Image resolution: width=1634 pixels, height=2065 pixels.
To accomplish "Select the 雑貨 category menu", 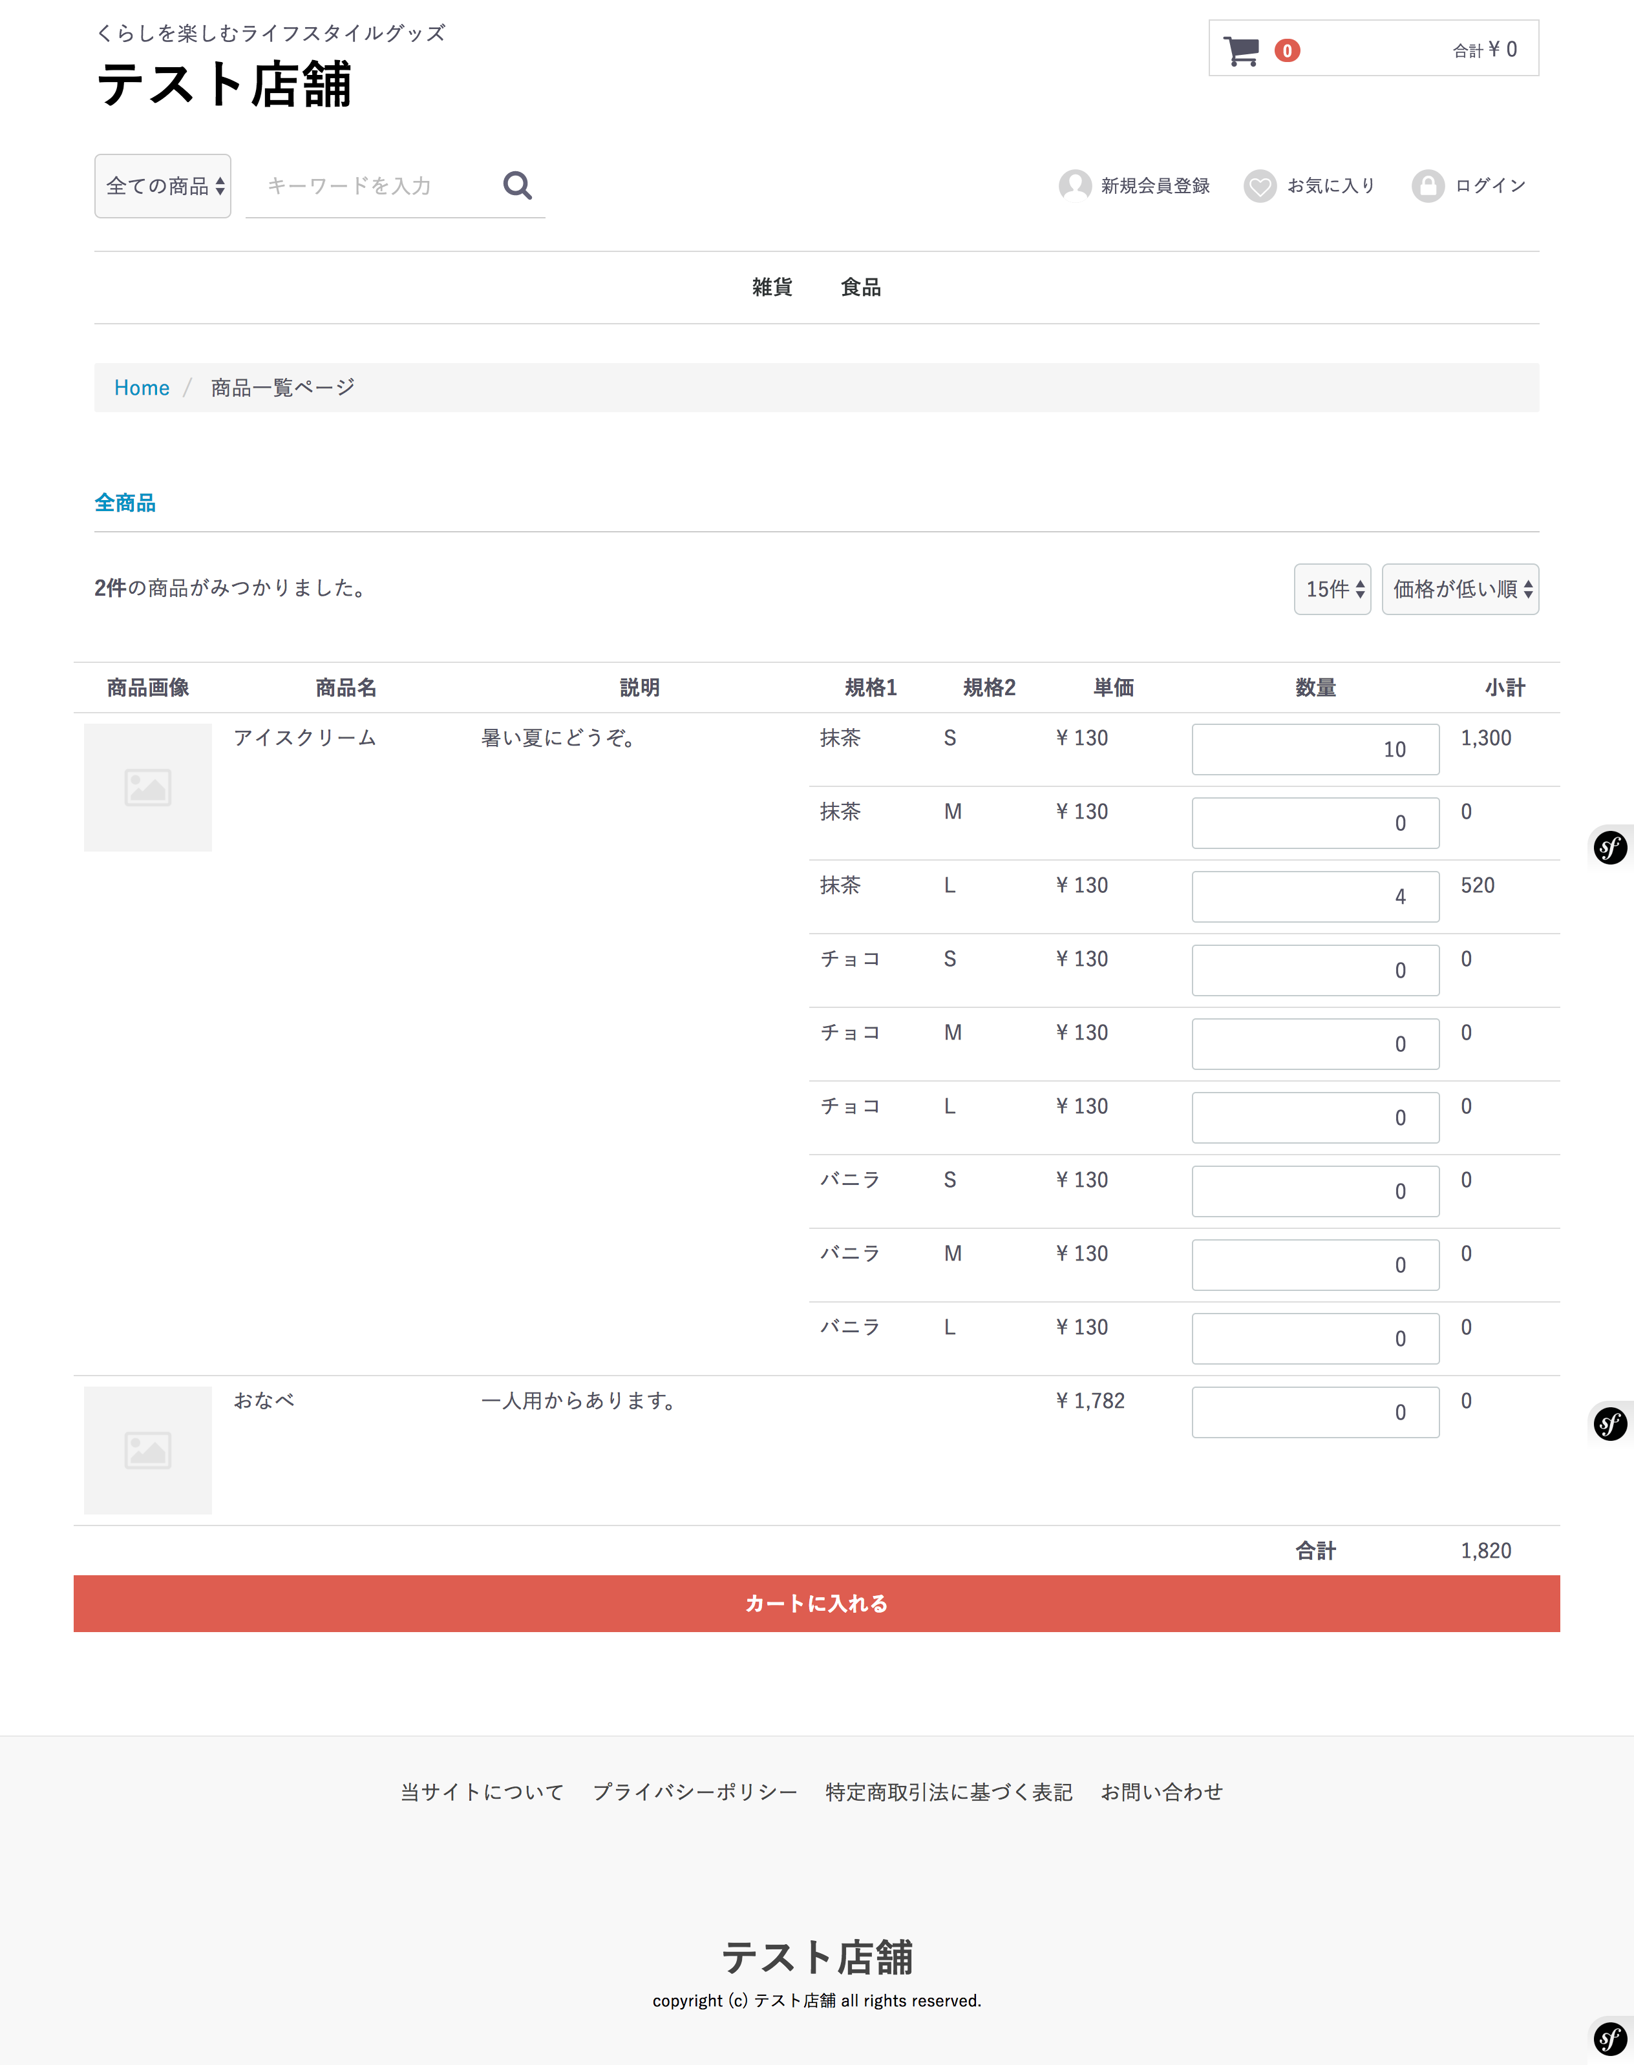I will tap(772, 287).
